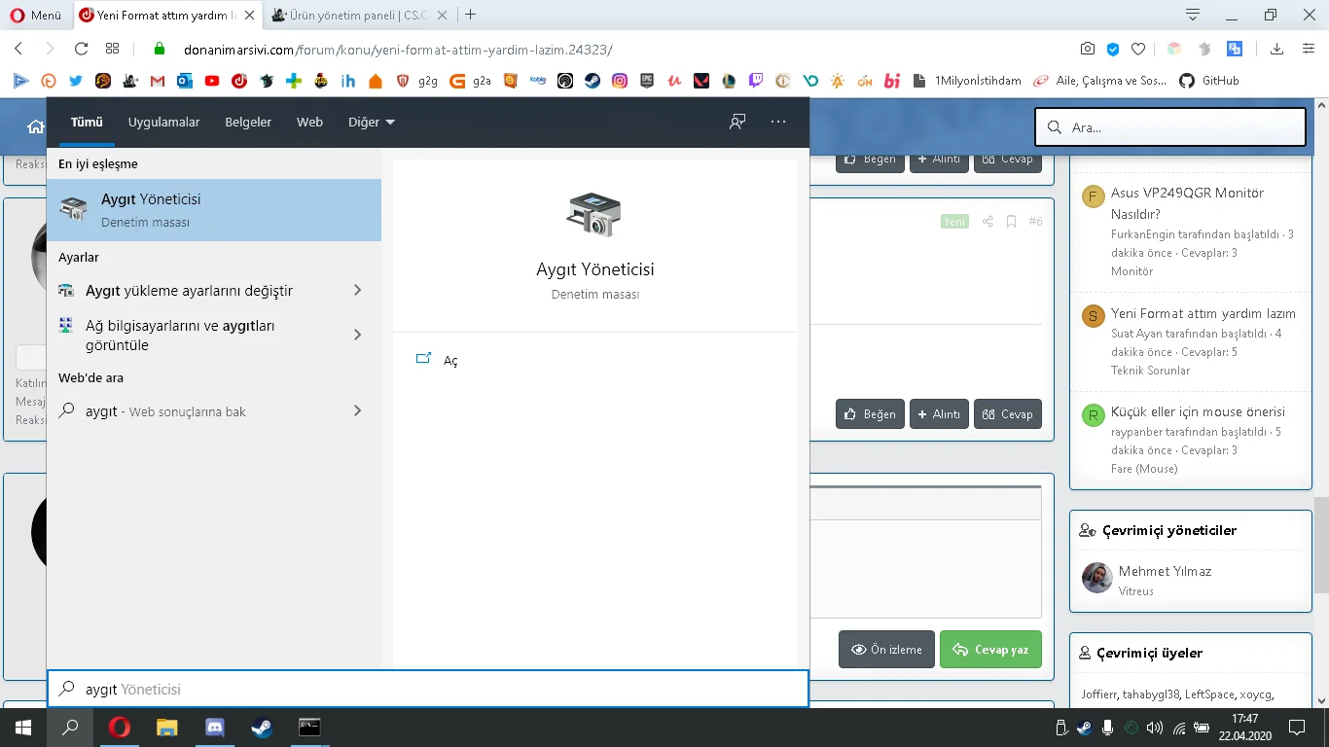Switch to Uygulamalar search filter tab
Image resolution: width=1329 pixels, height=747 pixels.
(x=164, y=122)
